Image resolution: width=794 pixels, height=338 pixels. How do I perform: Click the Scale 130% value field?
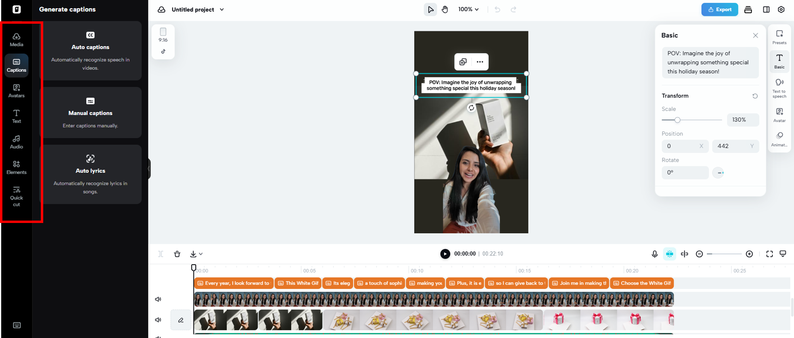tap(743, 120)
